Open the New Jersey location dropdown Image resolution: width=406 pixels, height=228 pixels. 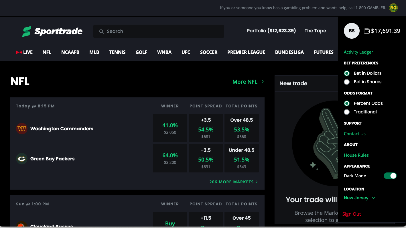(x=360, y=198)
